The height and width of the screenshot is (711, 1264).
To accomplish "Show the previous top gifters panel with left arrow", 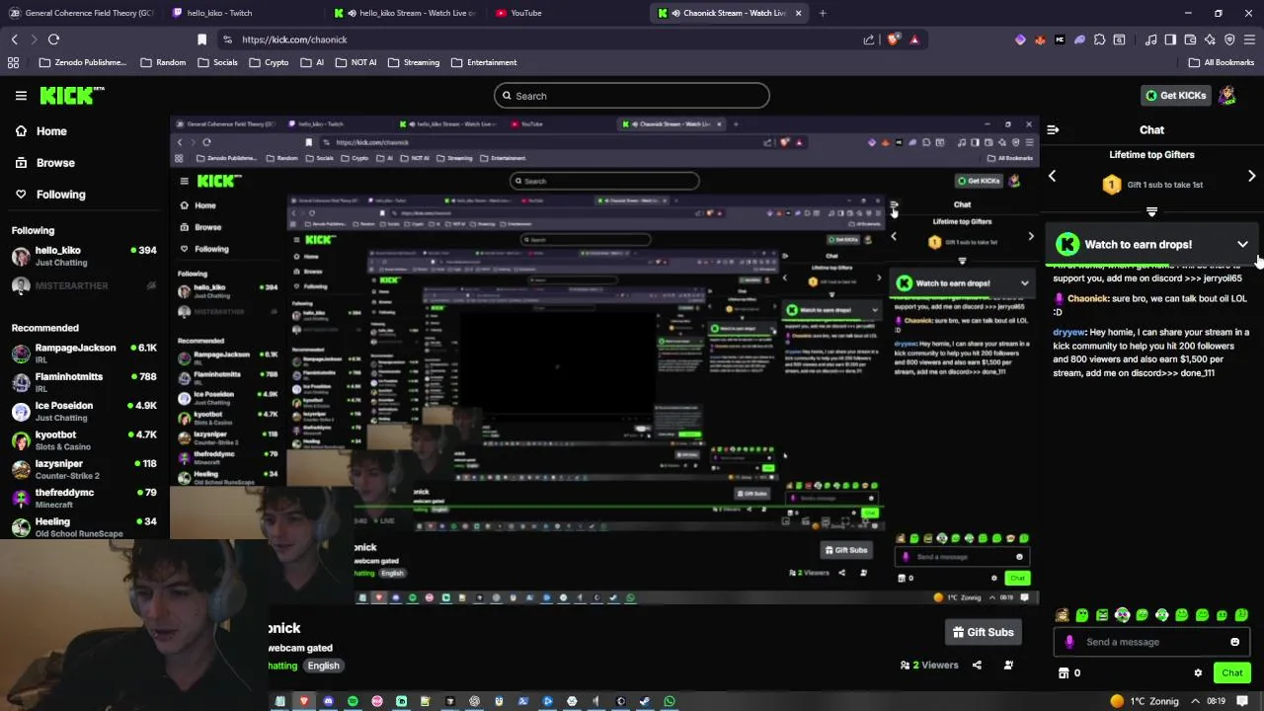I will click(x=1052, y=176).
